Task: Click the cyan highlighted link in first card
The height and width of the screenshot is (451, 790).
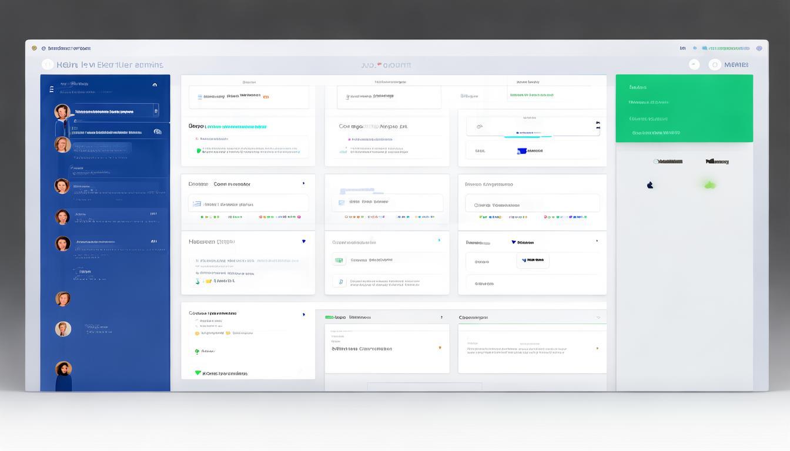Action: tap(236, 126)
